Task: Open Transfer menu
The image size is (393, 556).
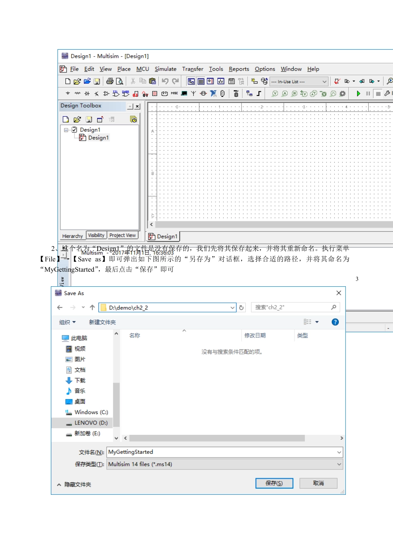Action: 193,69
